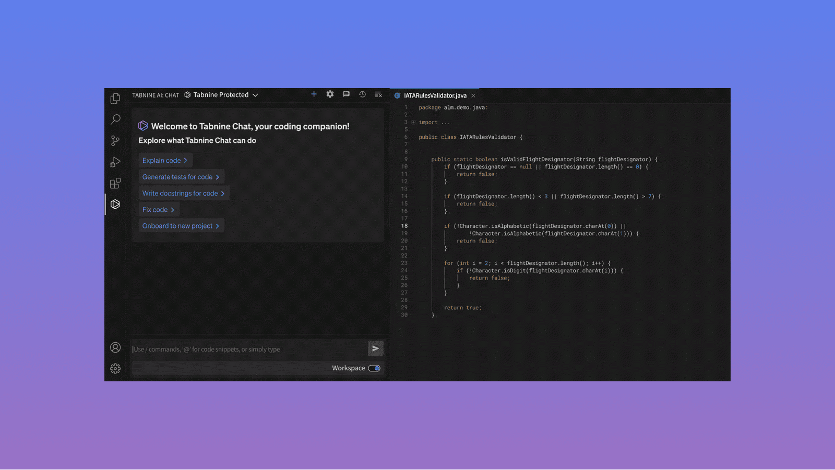This screenshot has width=835, height=470.
Task: Focus the chat message input field
Action: click(x=249, y=349)
